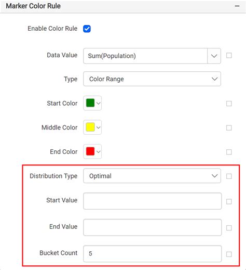Uncheck the Enable Color Rule checkbox
246x270 pixels.
coord(87,29)
